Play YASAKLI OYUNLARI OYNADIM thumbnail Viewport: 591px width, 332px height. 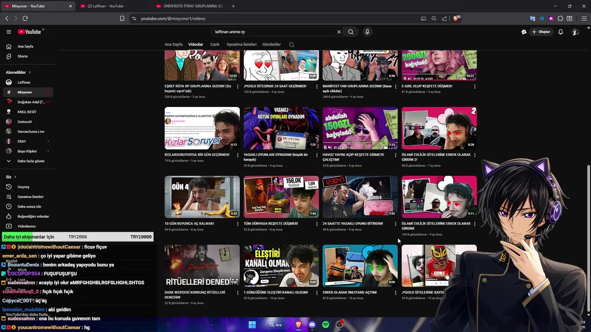281,128
